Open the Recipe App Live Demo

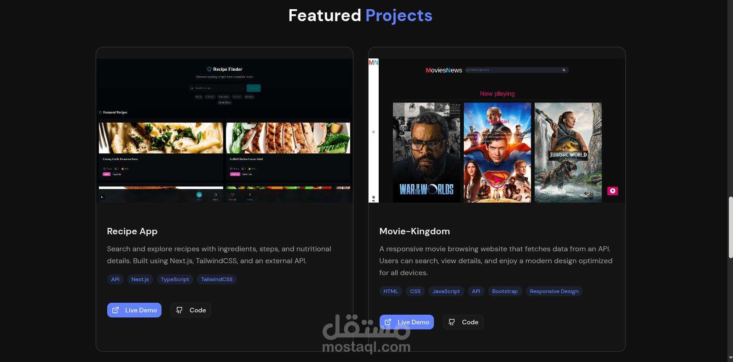point(134,310)
